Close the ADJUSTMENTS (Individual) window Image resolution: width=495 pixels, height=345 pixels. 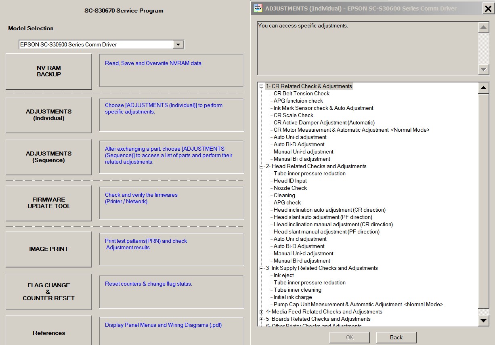488,8
